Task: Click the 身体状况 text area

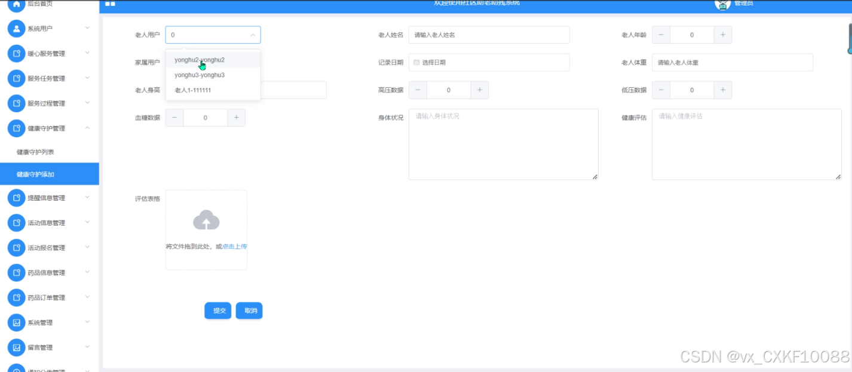Action: pyautogui.click(x=504, y=145)
